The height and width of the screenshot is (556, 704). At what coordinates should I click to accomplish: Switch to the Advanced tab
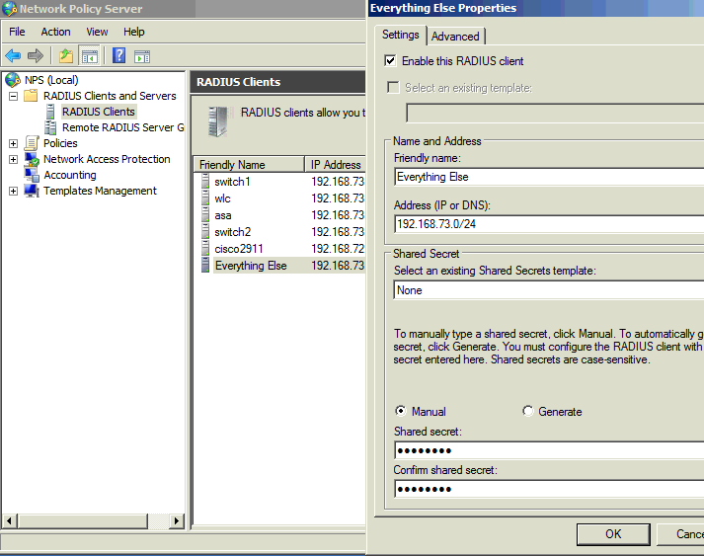pos(455,37)
